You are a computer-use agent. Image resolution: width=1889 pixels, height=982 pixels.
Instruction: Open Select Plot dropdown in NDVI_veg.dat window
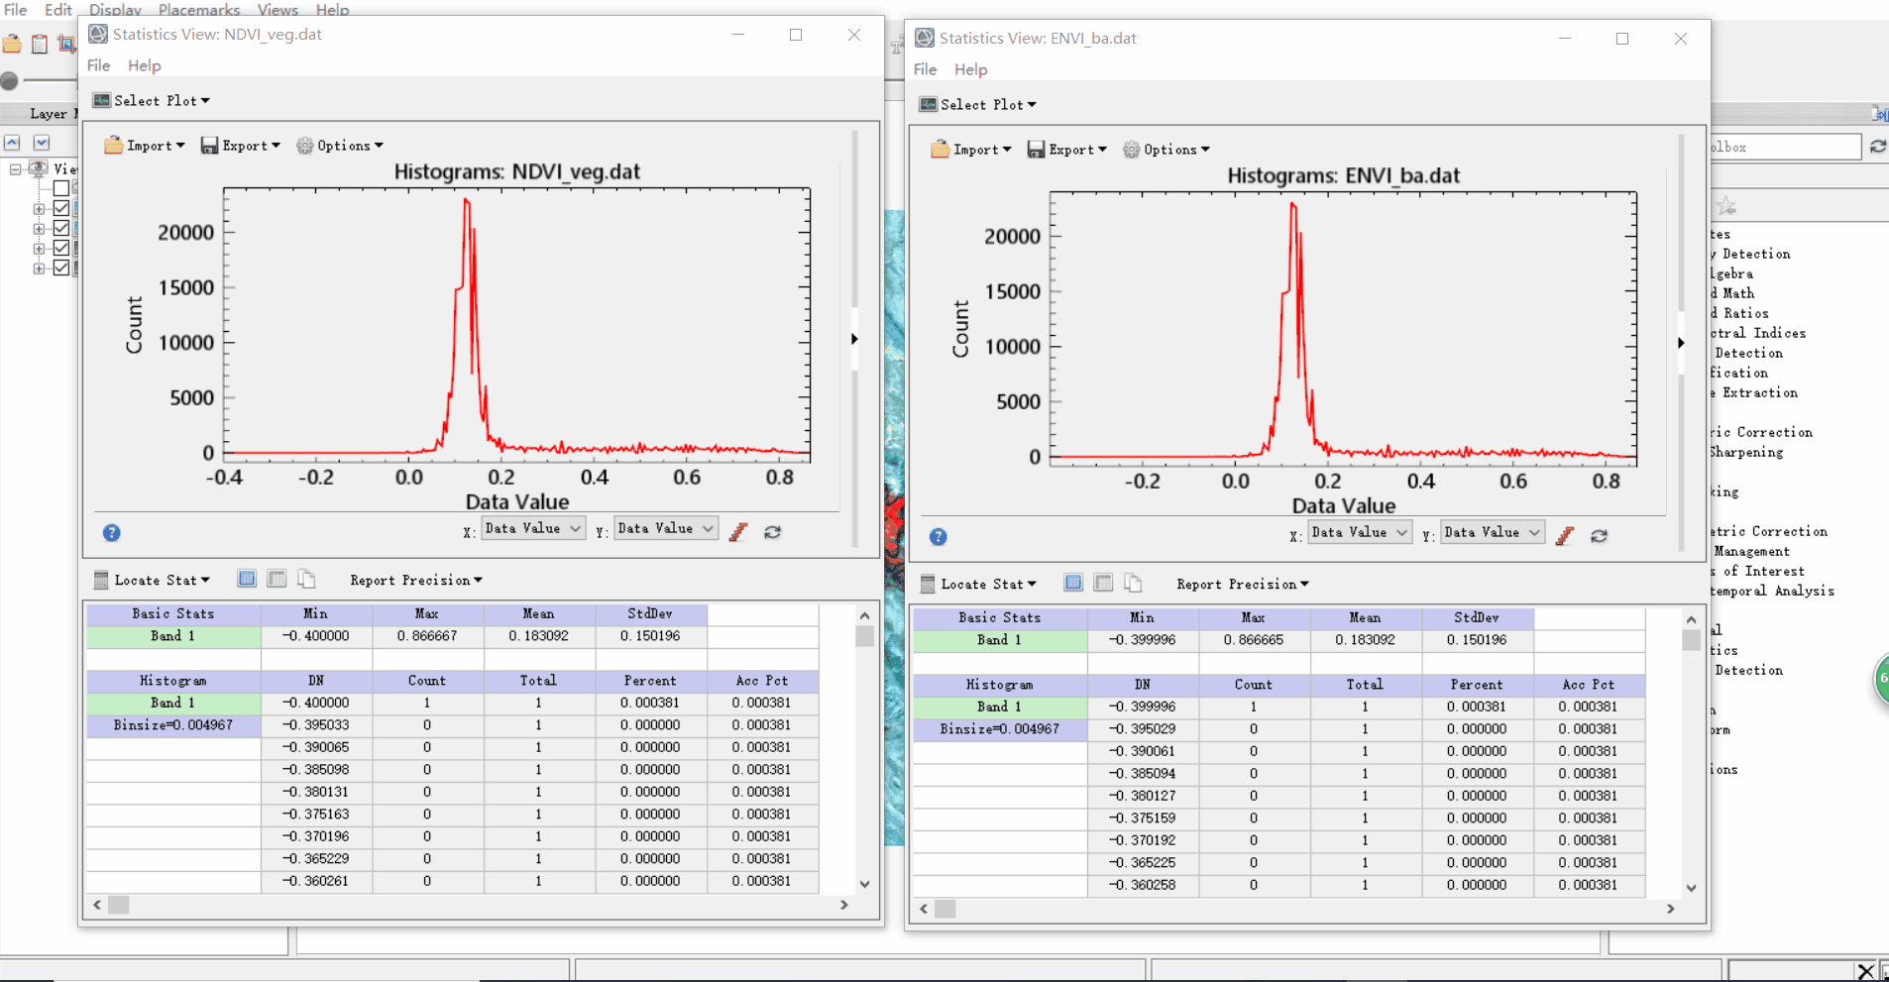click(x=152, y=101)
